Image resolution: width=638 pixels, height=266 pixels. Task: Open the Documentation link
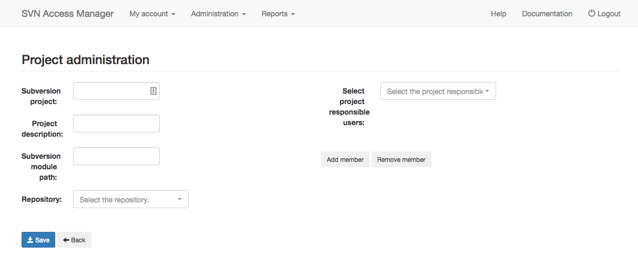[x=547, y=14]
